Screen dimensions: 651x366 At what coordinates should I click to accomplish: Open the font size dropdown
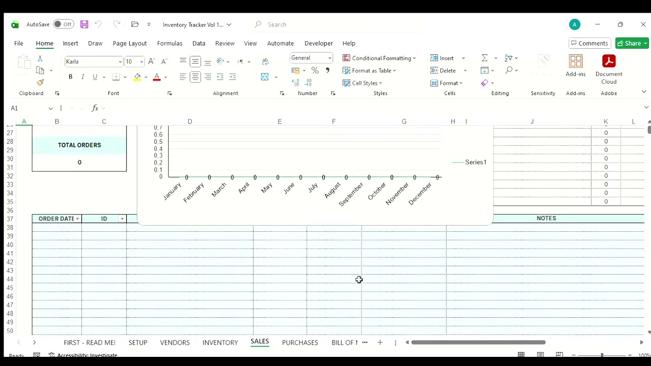tap(141, 62)
